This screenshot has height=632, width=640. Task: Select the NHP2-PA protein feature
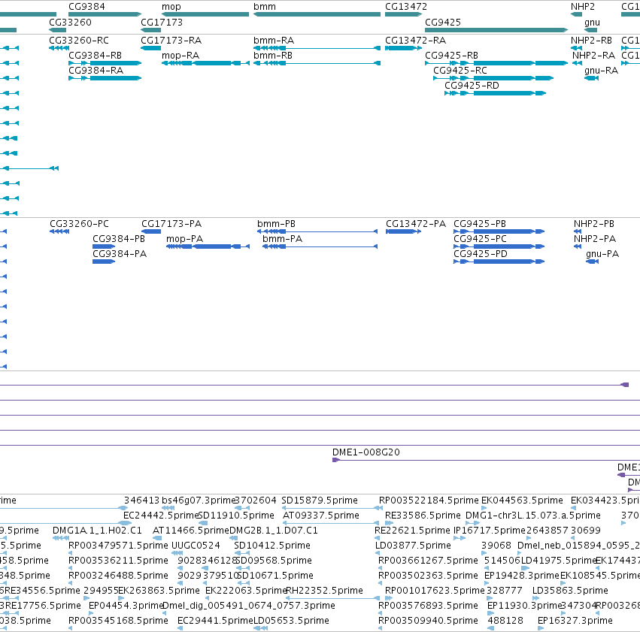point(578,246)
